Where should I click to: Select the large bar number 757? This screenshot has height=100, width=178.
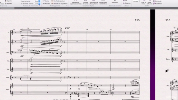point(67,28)
